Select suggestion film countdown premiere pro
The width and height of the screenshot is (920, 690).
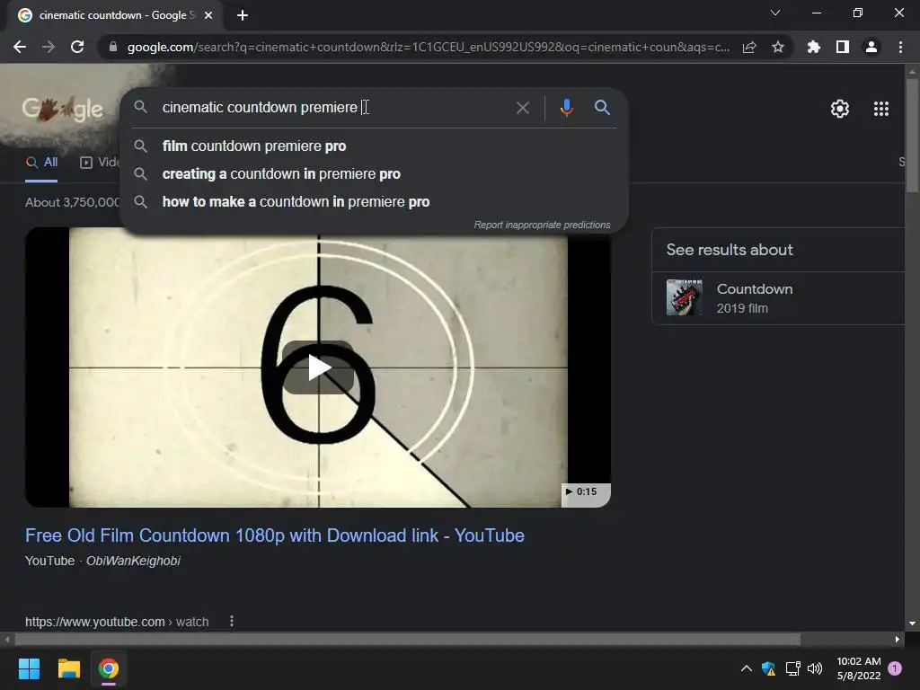(375, 146)
